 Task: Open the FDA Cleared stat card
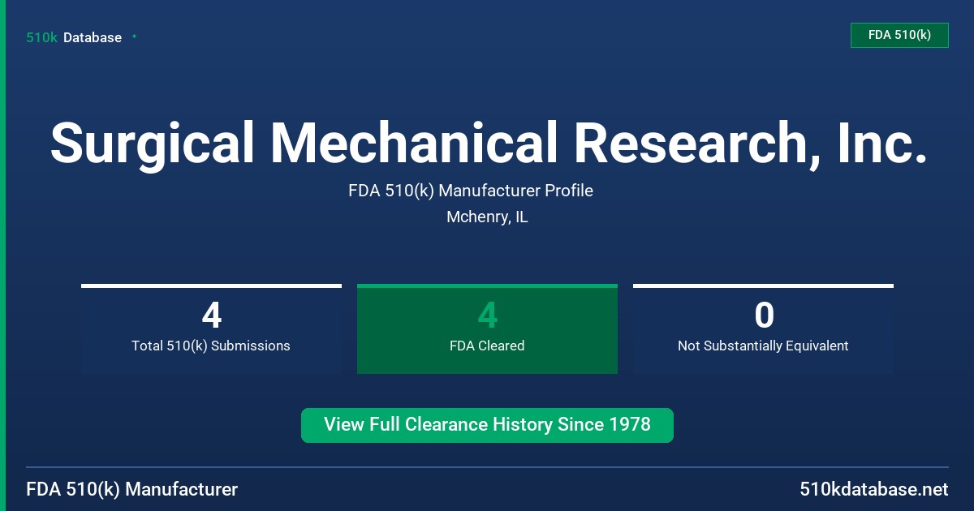coord(487,328)
